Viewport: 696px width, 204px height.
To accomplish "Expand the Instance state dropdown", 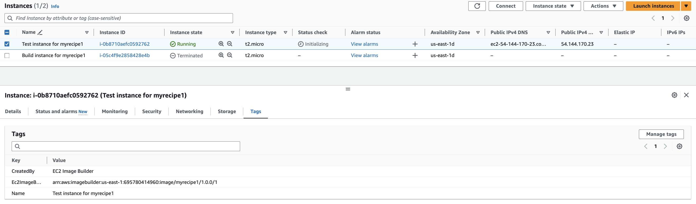I will [x=553, y=6].
